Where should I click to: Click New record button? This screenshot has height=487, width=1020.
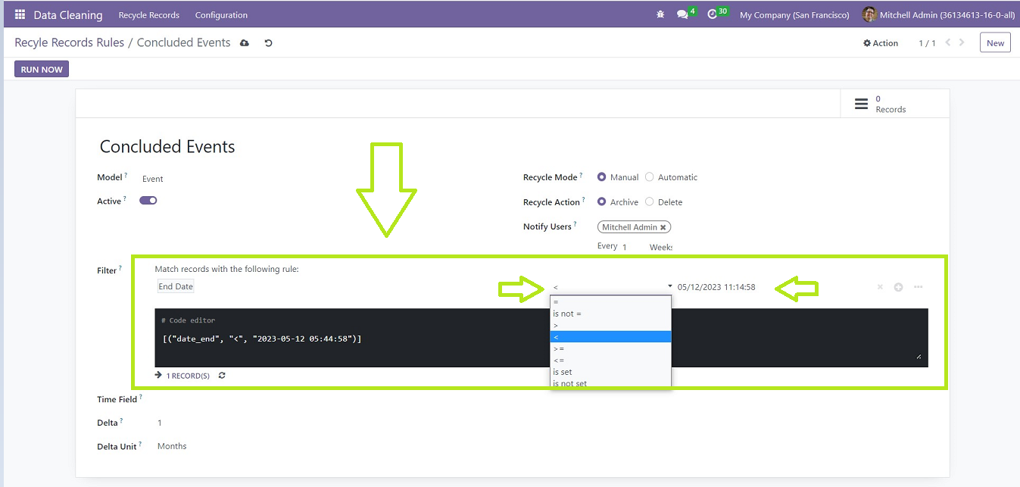click(995, 43)
